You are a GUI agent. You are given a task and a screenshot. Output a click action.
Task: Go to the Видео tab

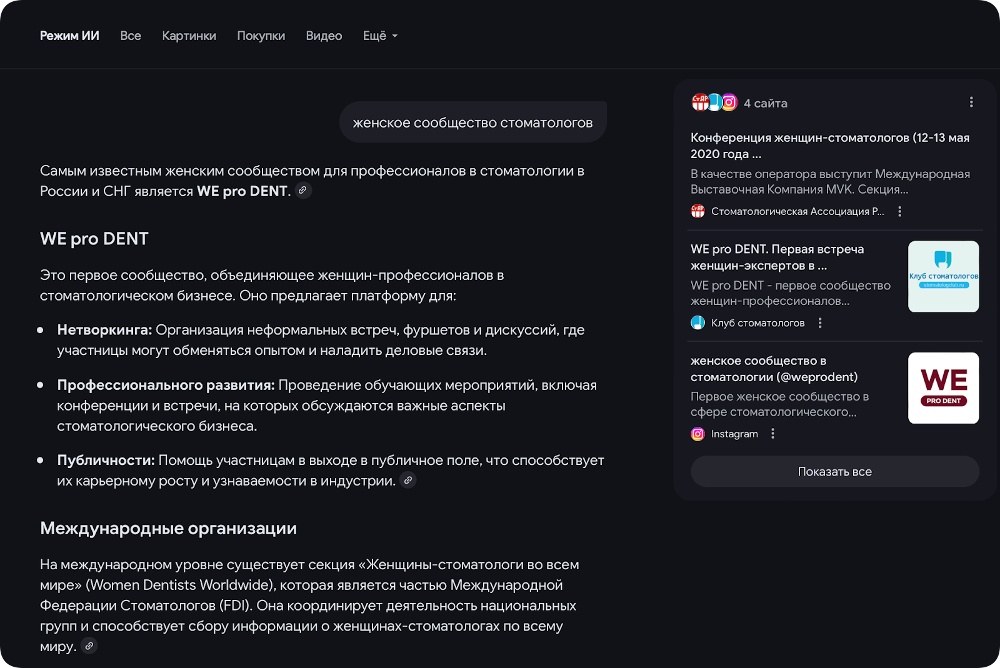click(x=324, y=36)
